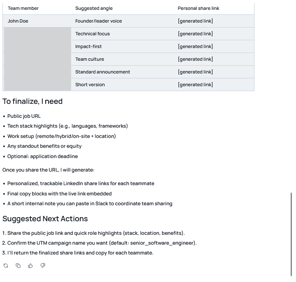The width and height of the screenshot is (296, 282).
Task: Open the Technical focus generated link
Action: (x=195, y=34)
